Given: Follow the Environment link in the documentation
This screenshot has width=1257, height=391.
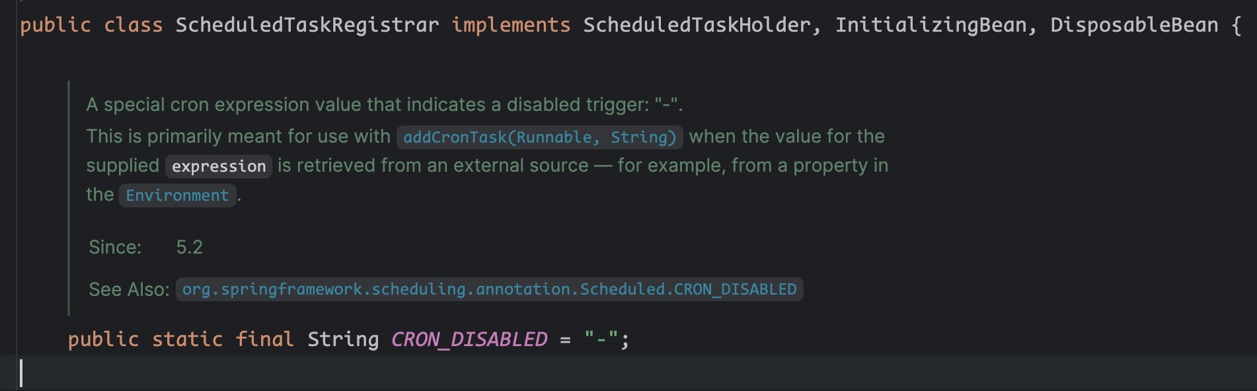Looking at the screenshot, I should click(177, 196).
